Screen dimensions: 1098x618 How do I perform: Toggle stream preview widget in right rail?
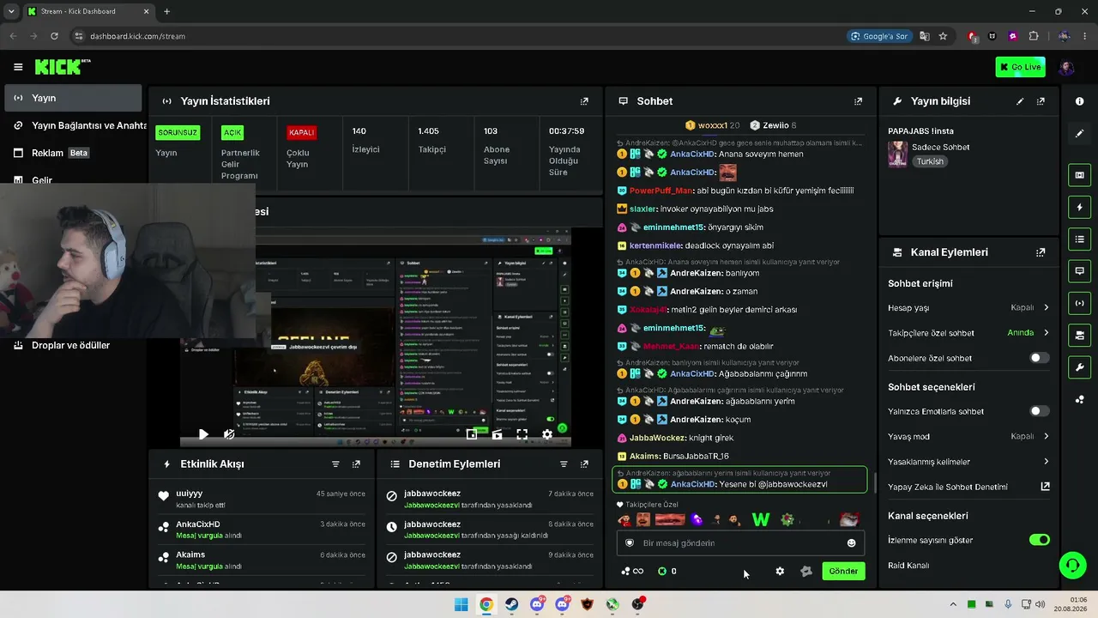(1079, 175)
